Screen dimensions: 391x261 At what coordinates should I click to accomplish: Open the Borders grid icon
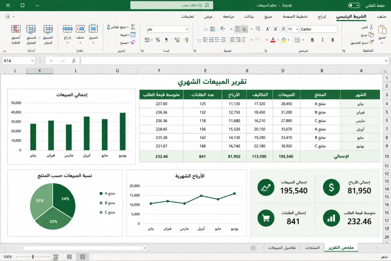pyautogui.click(x=297, y=40)
